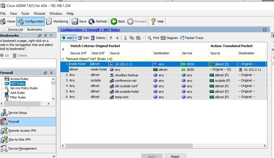Click the Find magnifier in NAT toolbar
The width and height of the screenshot is (274, 158).
(x=150, y=38)
